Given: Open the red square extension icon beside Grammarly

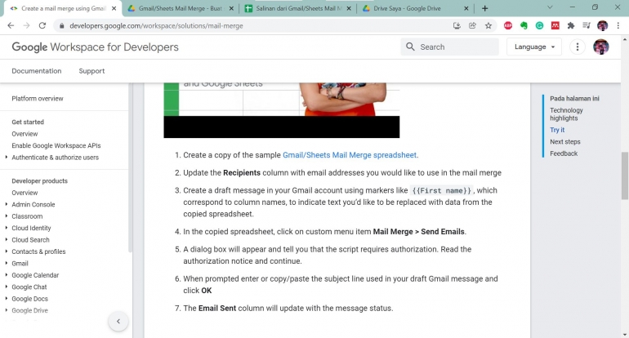Looking at the screenshot, I should pos(555,25).
